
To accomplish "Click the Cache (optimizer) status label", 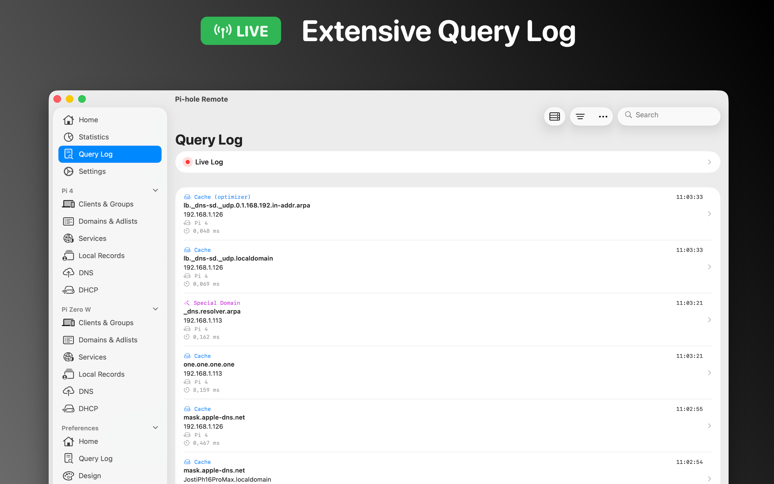I will click(x=222, y=197).
